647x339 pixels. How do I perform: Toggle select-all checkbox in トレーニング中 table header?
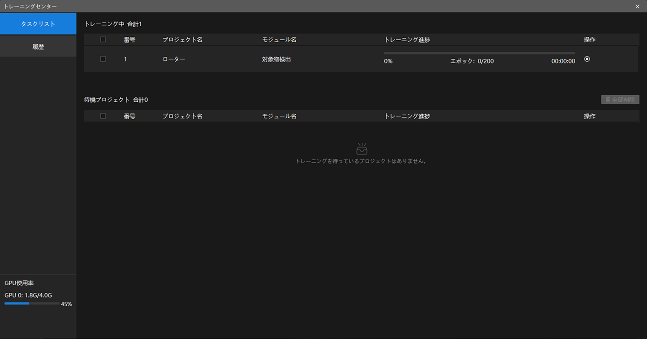[x=103, y=40]
